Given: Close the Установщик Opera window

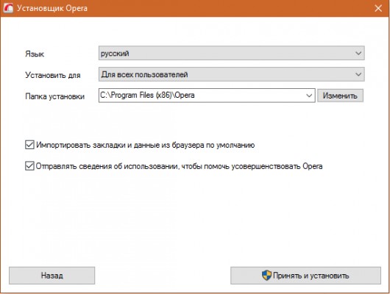Looking at the screenshot, I should pos(378,8).
